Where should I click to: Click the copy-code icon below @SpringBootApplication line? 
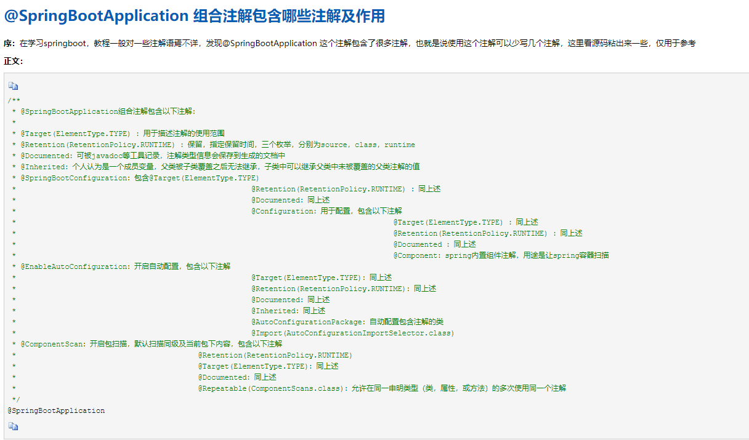(x=14, y=426)
